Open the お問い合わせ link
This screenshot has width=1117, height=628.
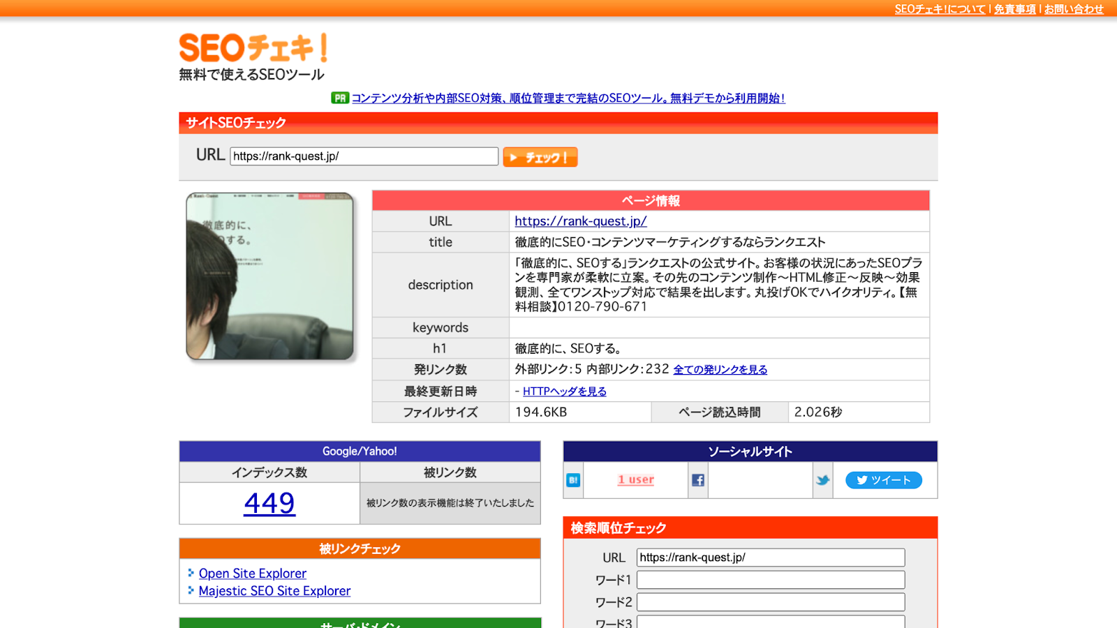tap(1074, 9)
